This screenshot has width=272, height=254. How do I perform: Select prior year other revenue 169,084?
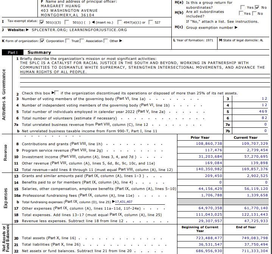tap(213, 163)
